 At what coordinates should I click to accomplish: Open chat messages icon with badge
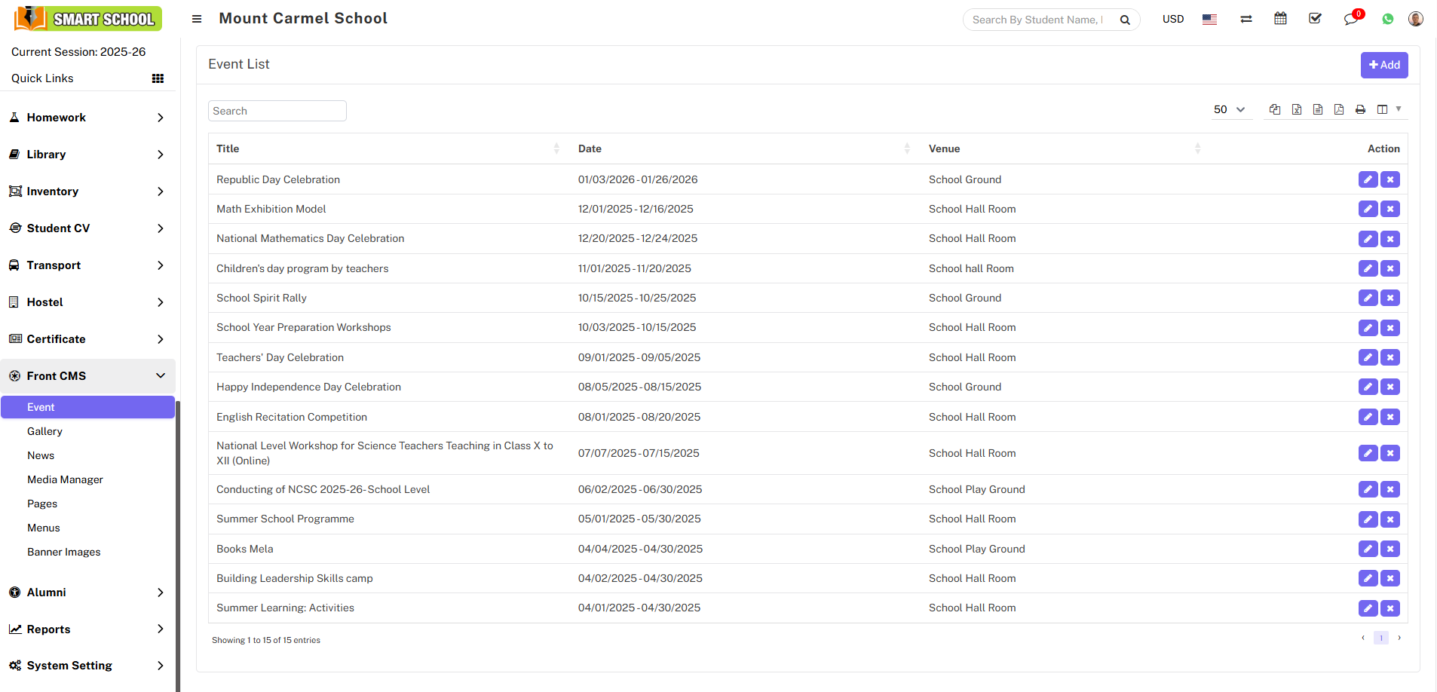point(1350,19)
